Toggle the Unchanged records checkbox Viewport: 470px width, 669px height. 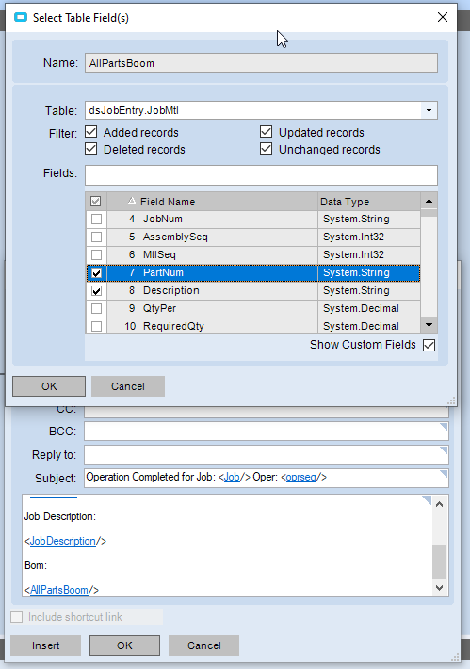[x=267, y=149]
